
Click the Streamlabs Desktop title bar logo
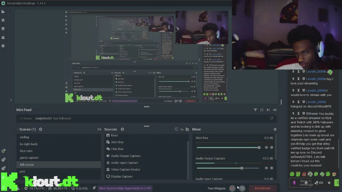(x=3, y=3)
